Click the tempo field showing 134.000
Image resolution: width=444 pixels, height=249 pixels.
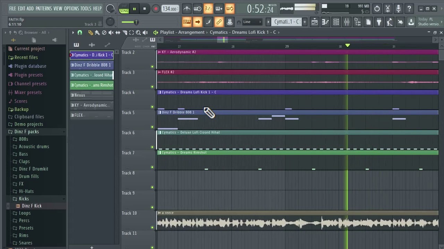tap(170, 9)
